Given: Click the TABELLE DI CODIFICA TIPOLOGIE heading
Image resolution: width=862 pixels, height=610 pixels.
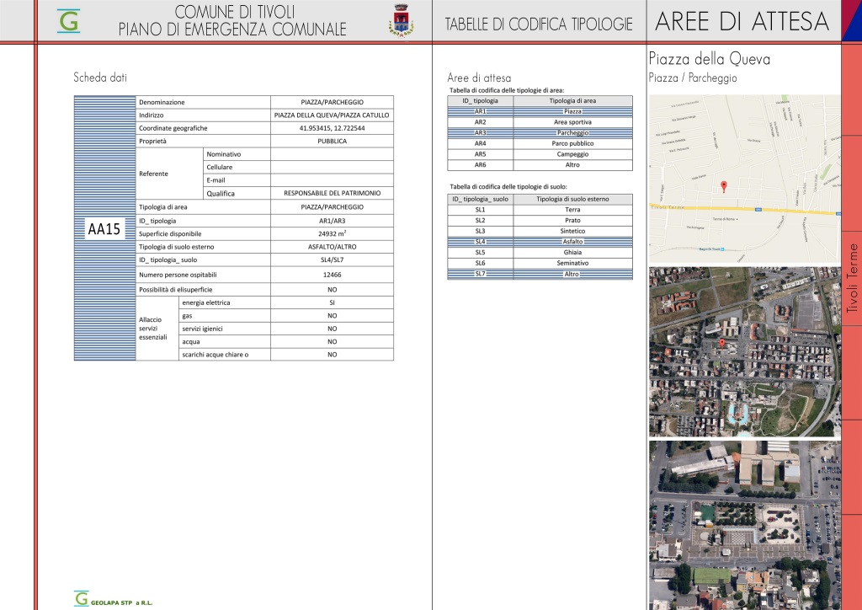Looking at the screenshot, I should pos(539,24).
